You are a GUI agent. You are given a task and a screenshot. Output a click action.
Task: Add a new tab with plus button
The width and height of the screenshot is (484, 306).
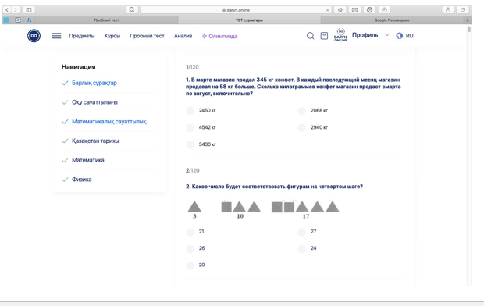tap(467, 20)
